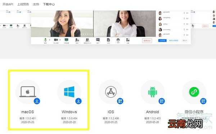Open the 支持 menu item
Image resolution: width=216 pixels, height=134 pixels.
(36, 4)
